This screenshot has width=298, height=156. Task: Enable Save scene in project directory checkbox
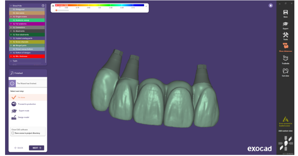[13, 133]
